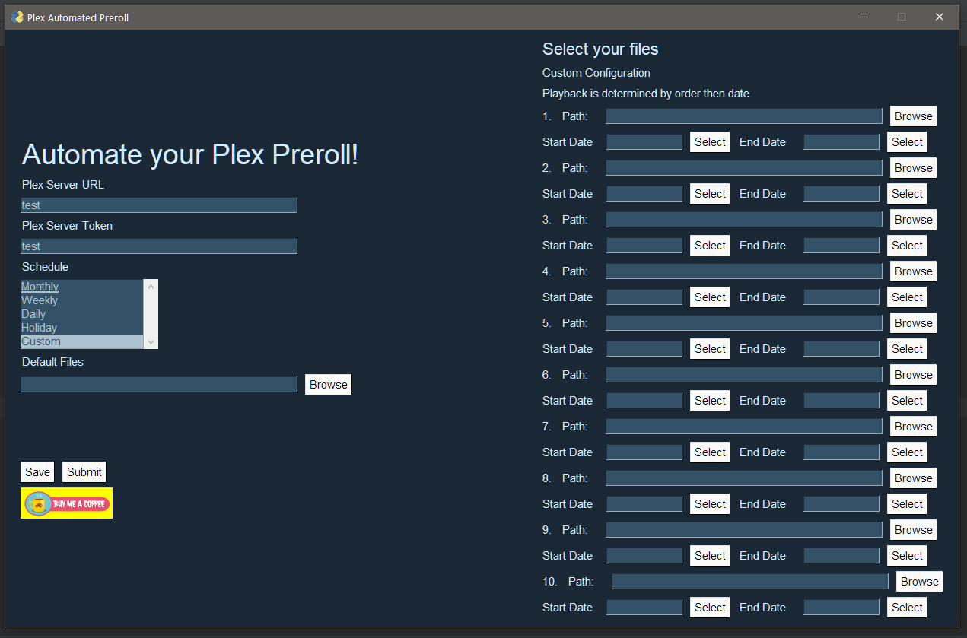Click the Path field for entry 10
The width and height of the screenshot is (967, 638).
point(750,581)
